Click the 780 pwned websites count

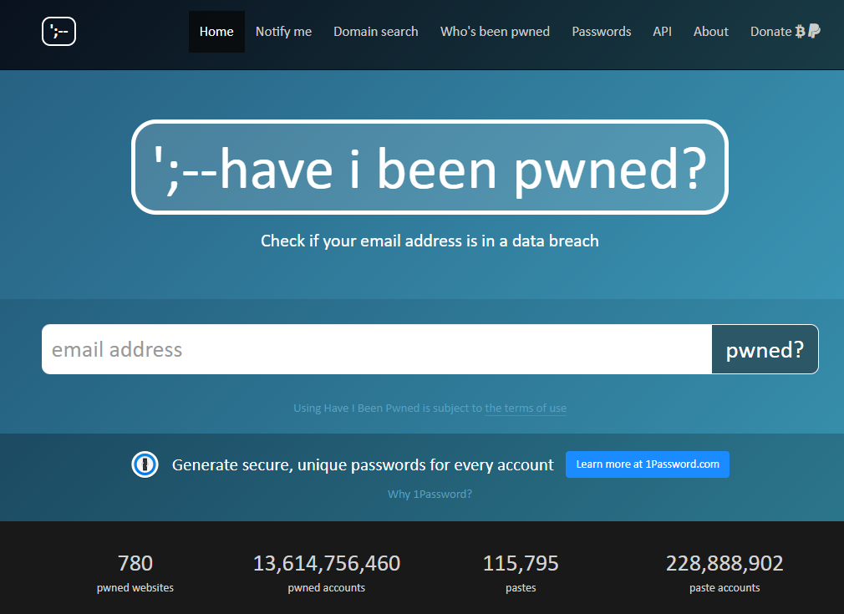pos(135,563)
